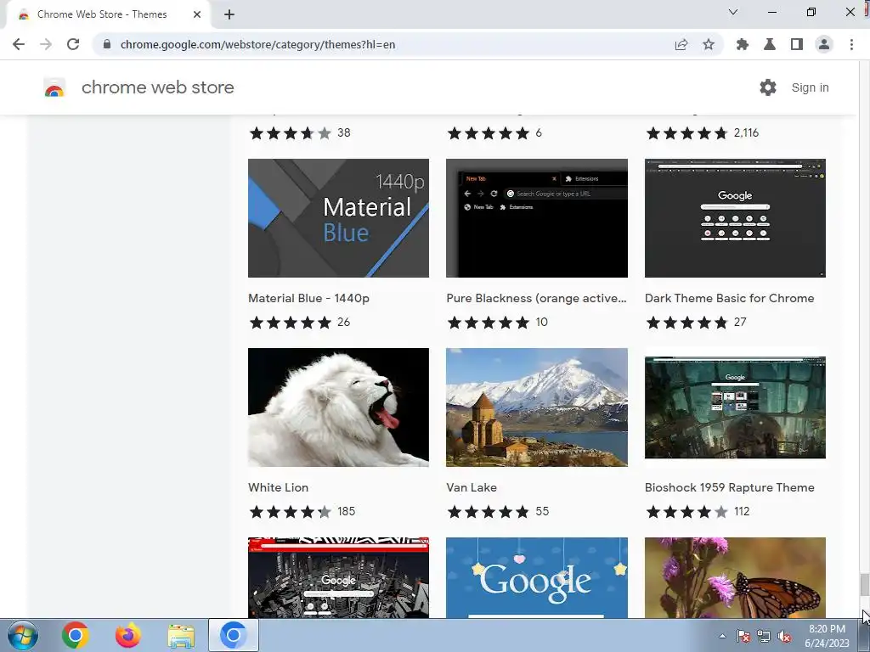Screen dimensions: 870x652
Task: Click the star rating for Material Blue - 1440p
Action: (291, 322)
